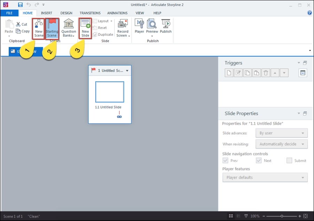Screen dimensions: 314x221
Task: Click the blue help question mark icon
Action: pyautogui.click(x=309, y=13)
